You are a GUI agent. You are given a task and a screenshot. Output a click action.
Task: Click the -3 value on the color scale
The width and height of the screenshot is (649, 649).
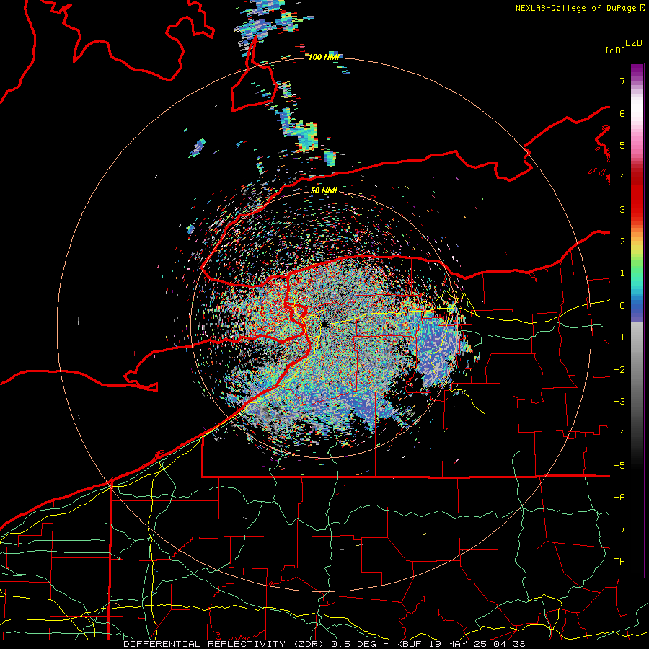pyautogui.click(x=619, y=402)
